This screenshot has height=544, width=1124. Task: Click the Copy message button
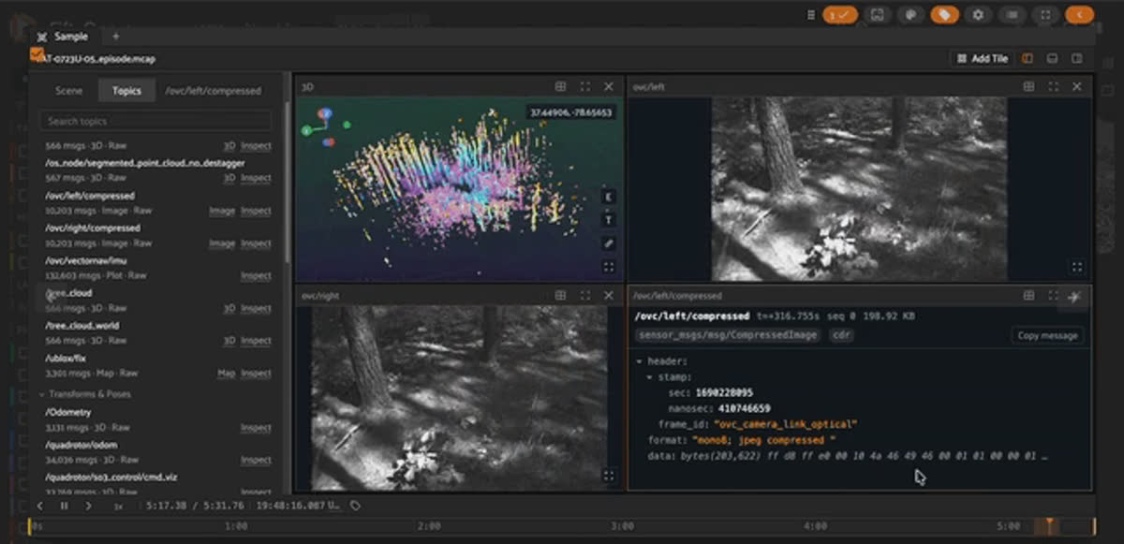point(1047,335)
